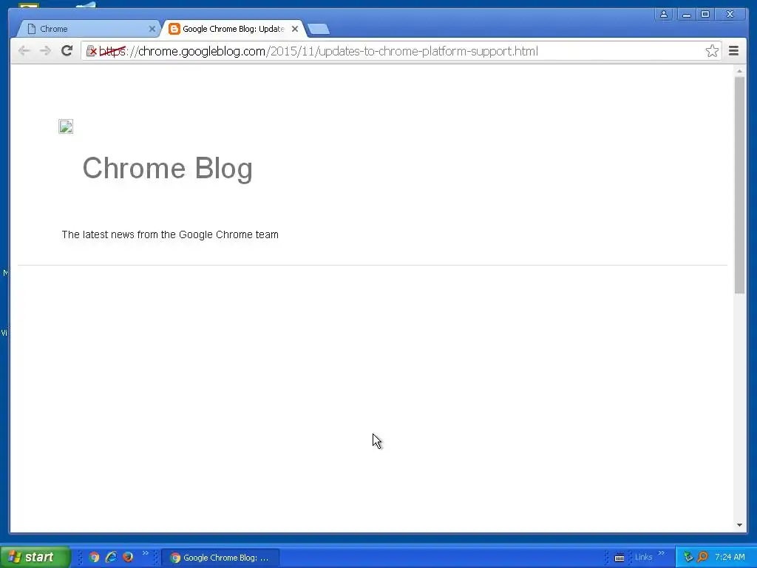Open the Chrome user profile button

pos(664,14)
